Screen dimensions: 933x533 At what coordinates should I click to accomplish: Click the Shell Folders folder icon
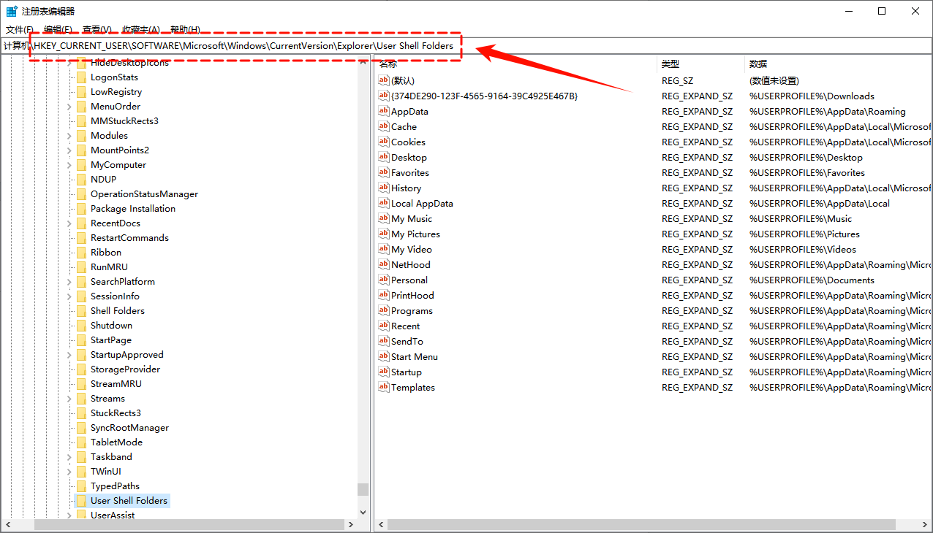[x=81, y=311]
